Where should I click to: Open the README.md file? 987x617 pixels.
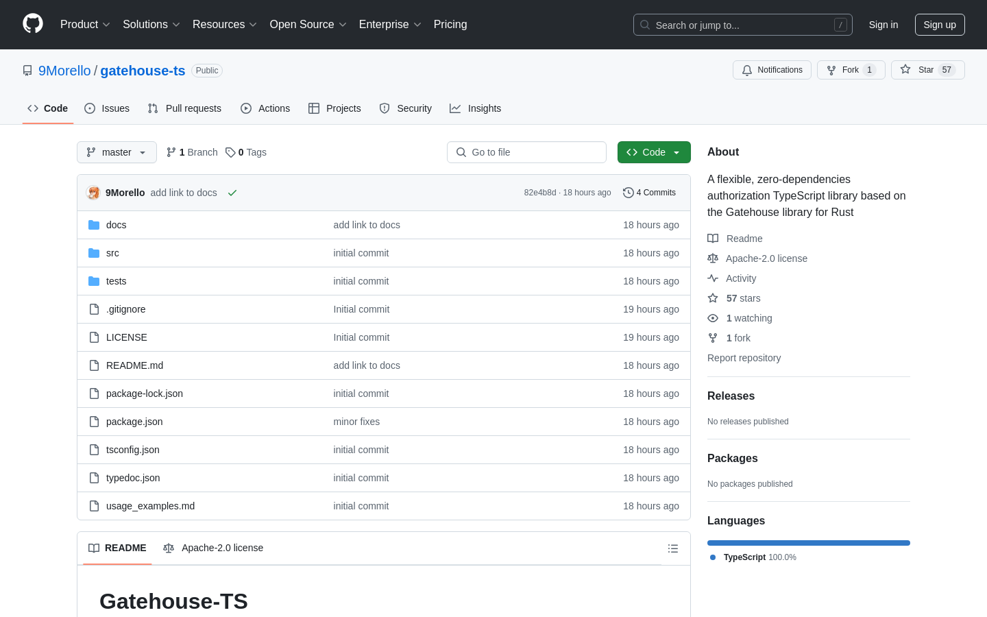click(x=134, y=365)
